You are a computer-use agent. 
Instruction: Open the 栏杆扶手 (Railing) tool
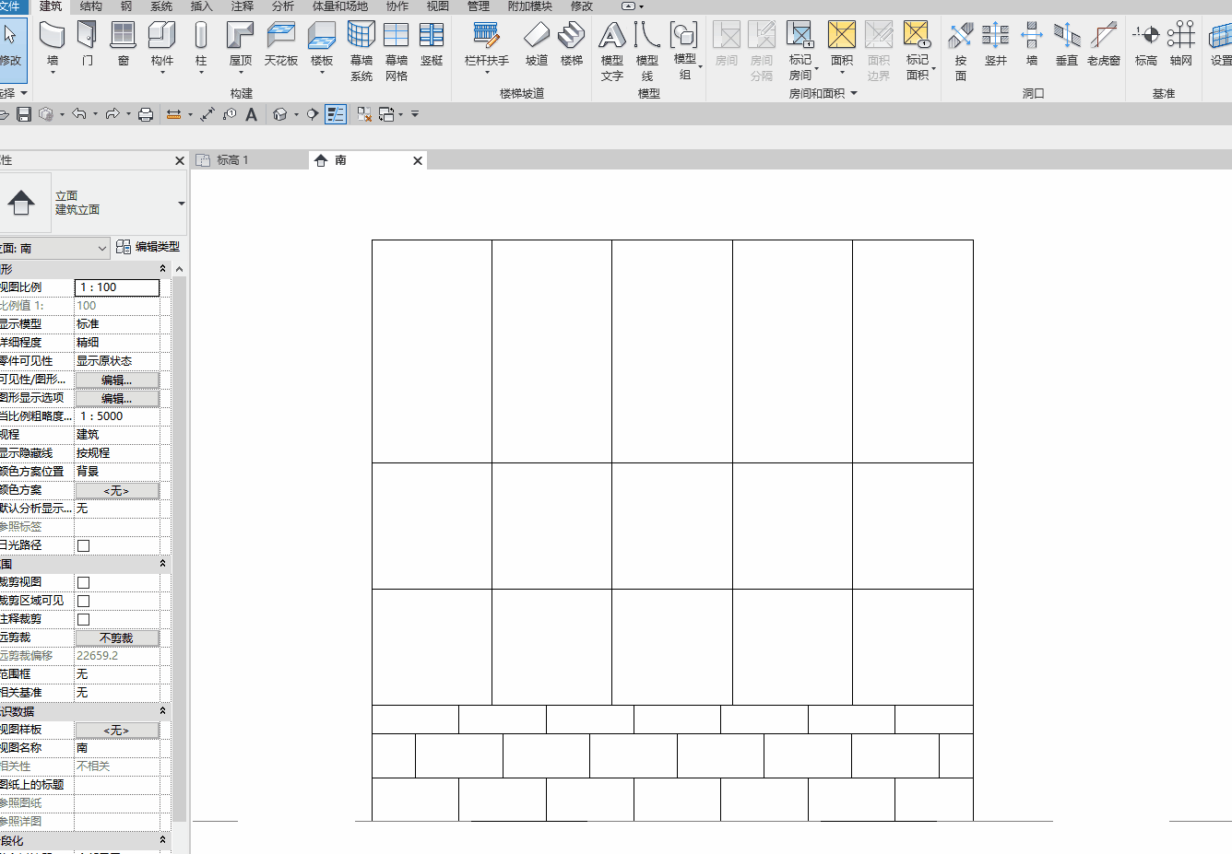[x=487, y=44]
